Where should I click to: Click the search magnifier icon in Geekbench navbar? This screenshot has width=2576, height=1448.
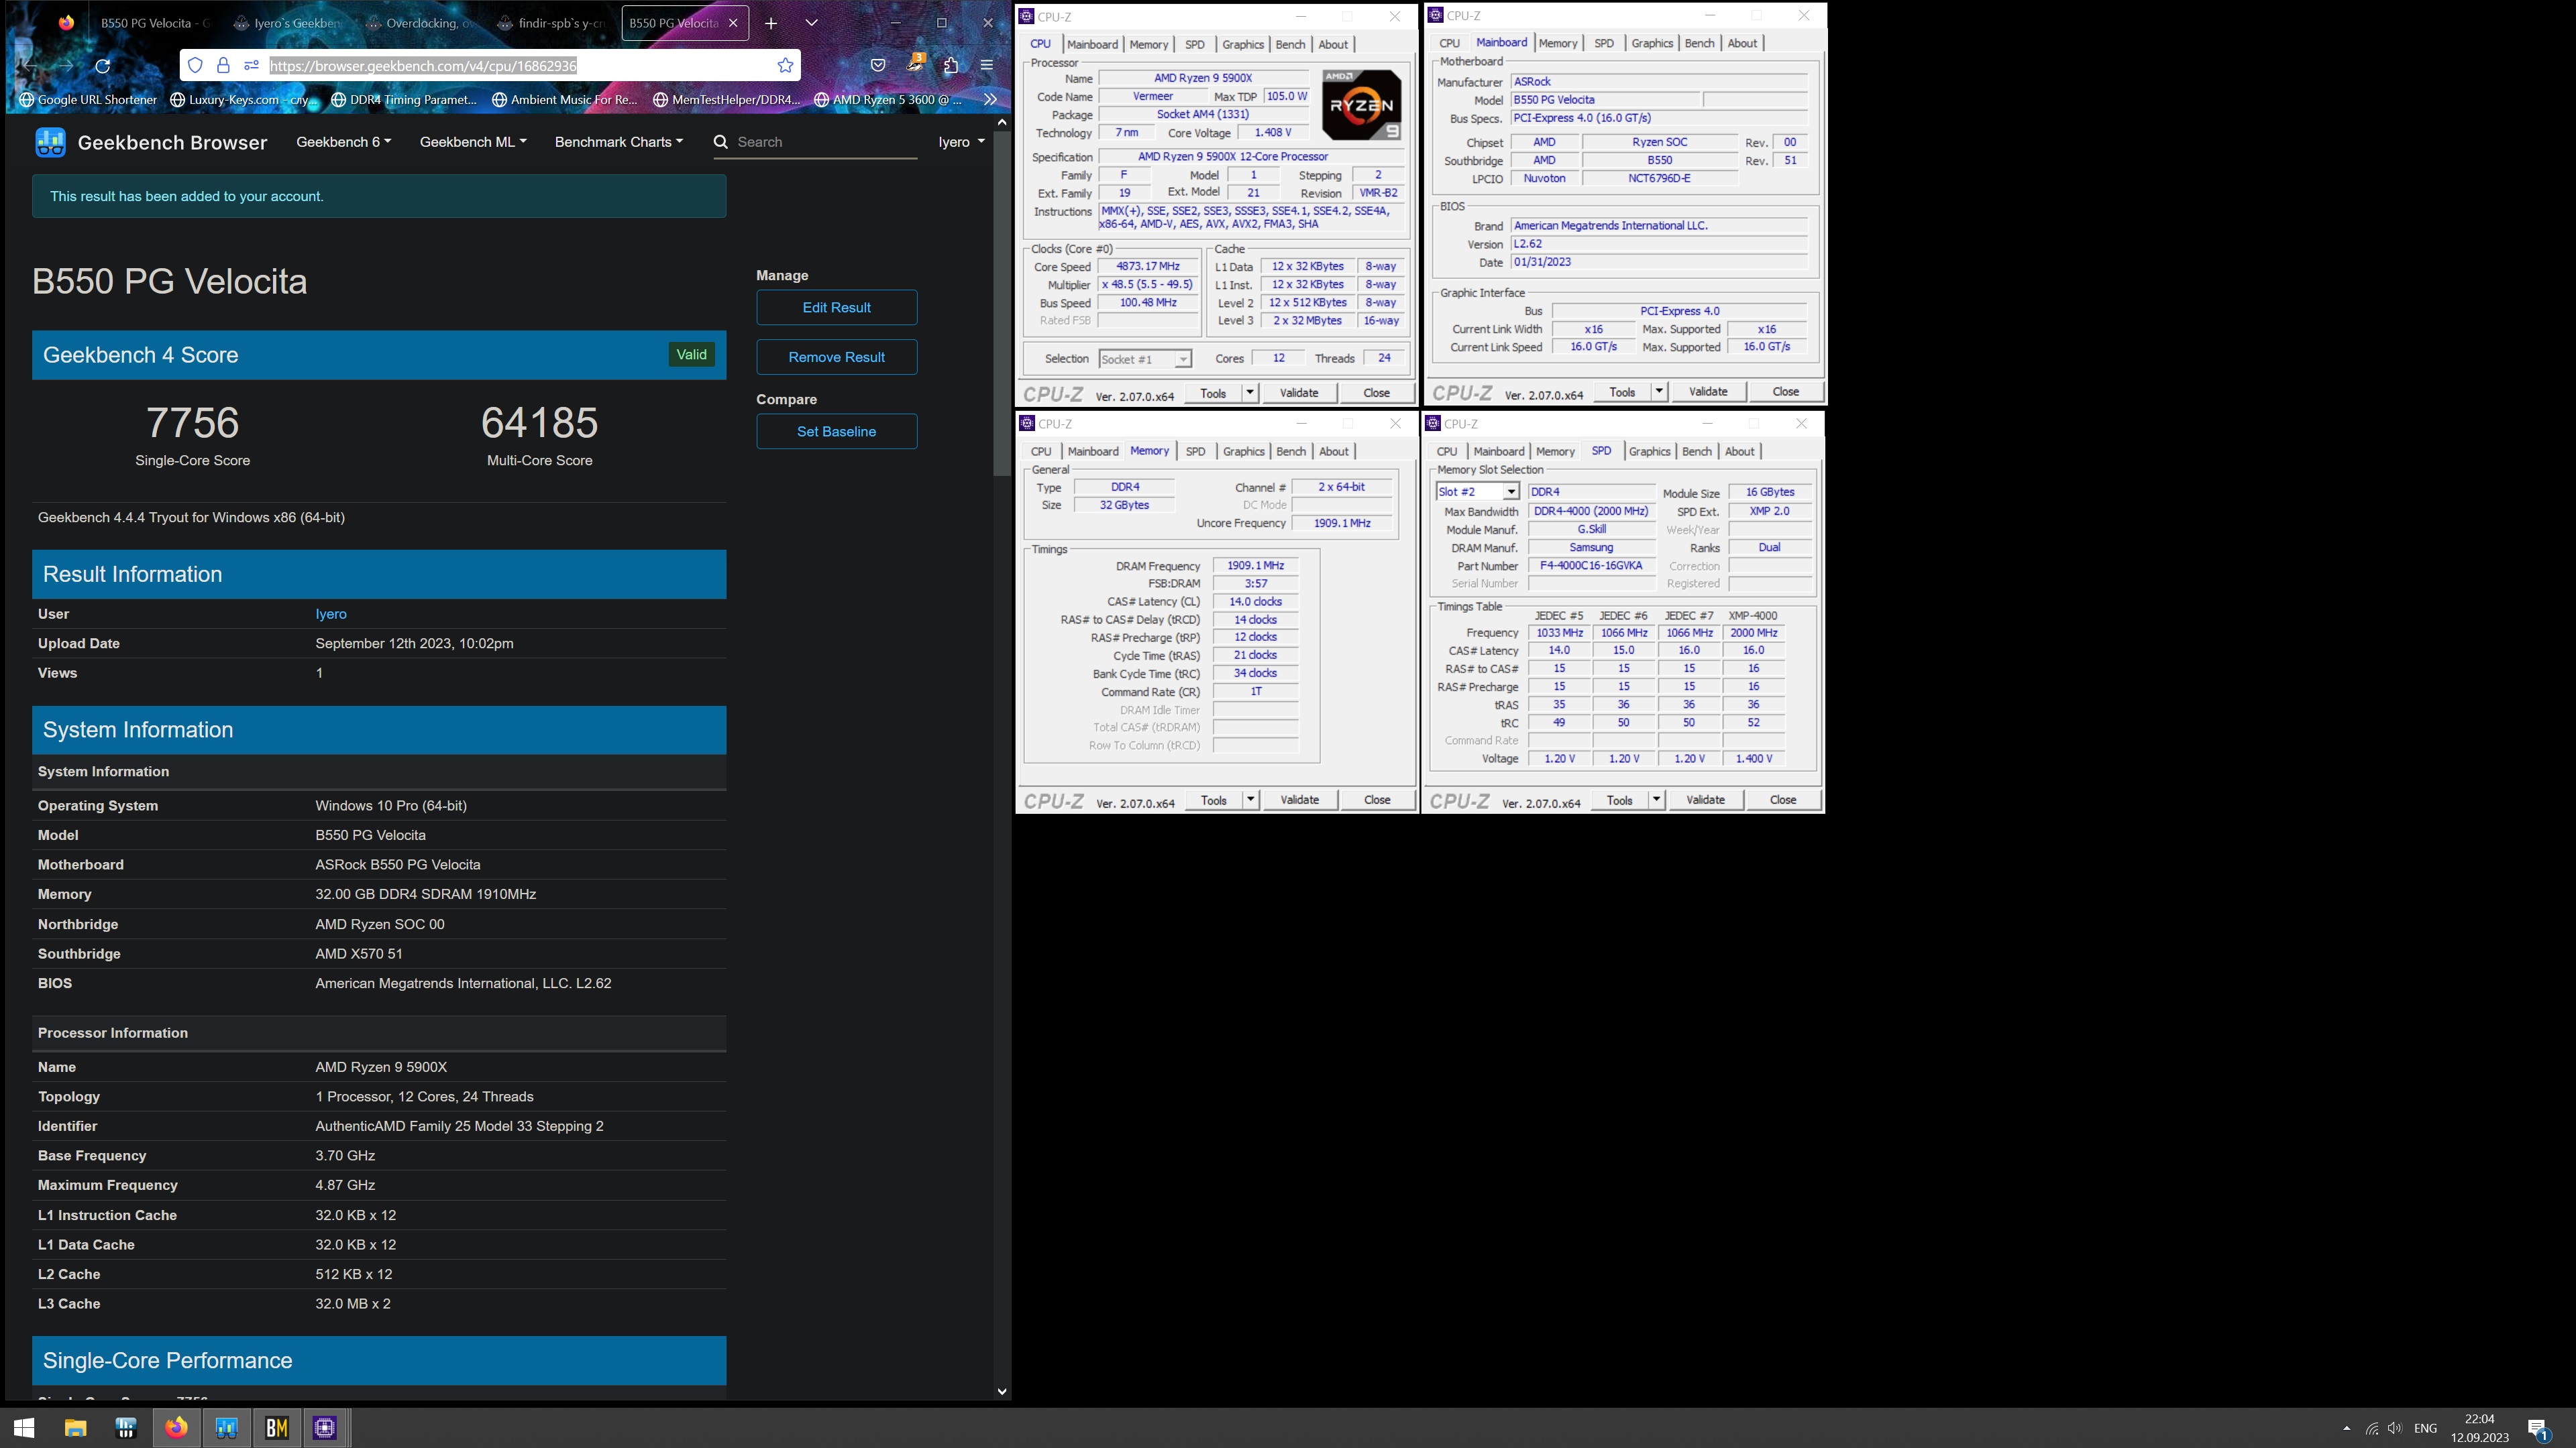[x=720, y=142]
